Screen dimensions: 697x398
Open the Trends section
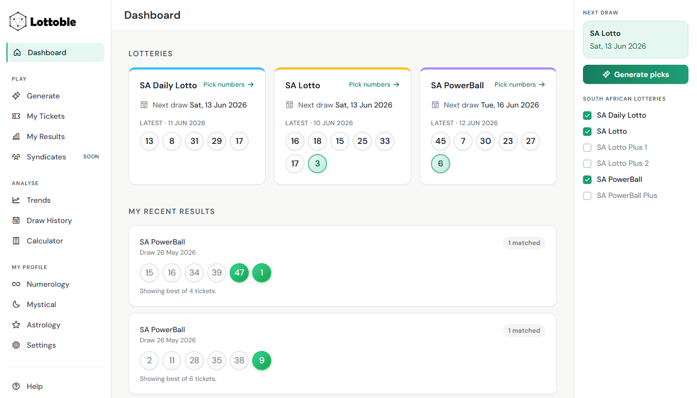point(55,200)
